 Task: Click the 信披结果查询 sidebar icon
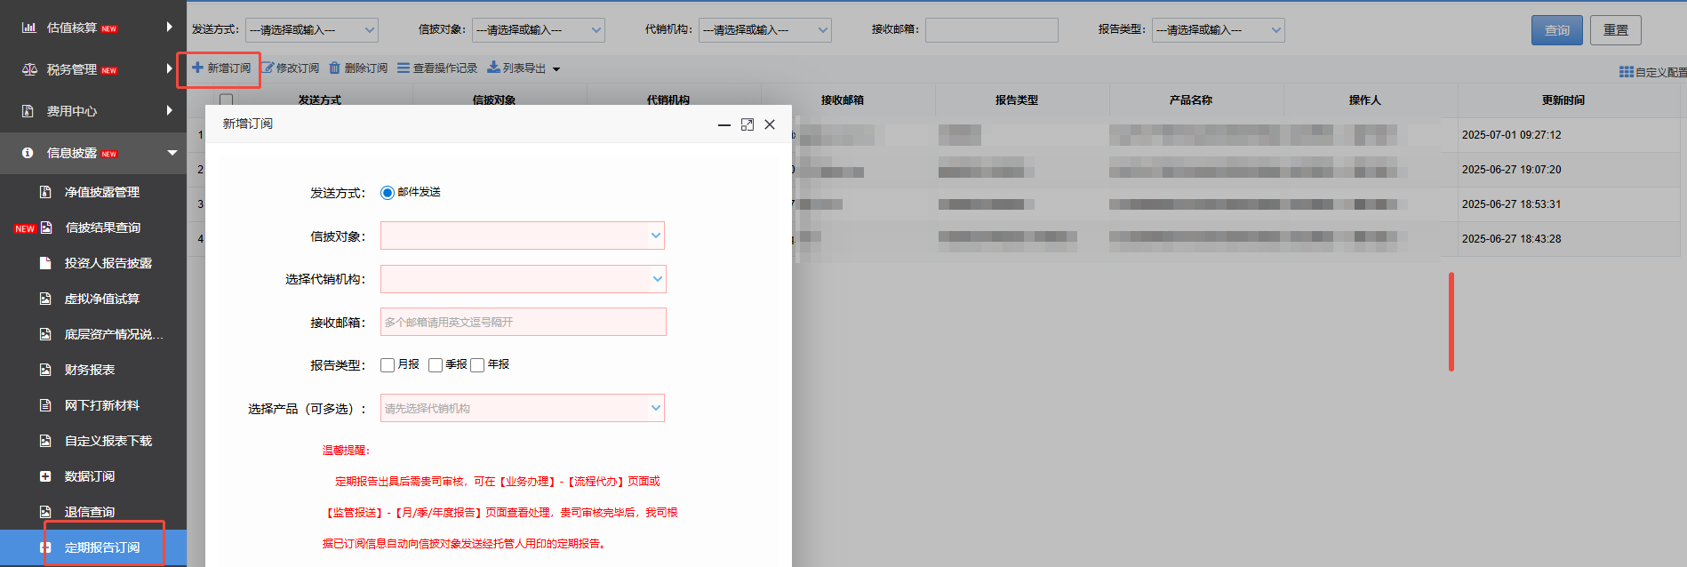pyautogui.click(x=46, y=228)
